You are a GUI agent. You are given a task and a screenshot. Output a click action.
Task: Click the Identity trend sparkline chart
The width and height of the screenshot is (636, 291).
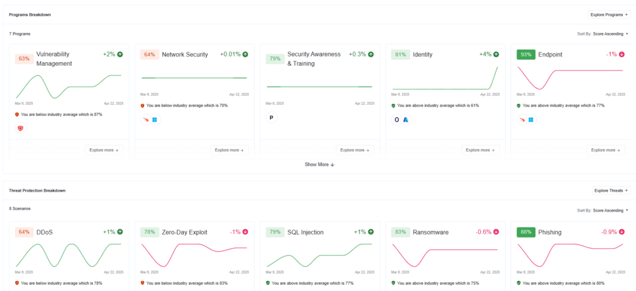pyautogui.click(x=445, y=78)
